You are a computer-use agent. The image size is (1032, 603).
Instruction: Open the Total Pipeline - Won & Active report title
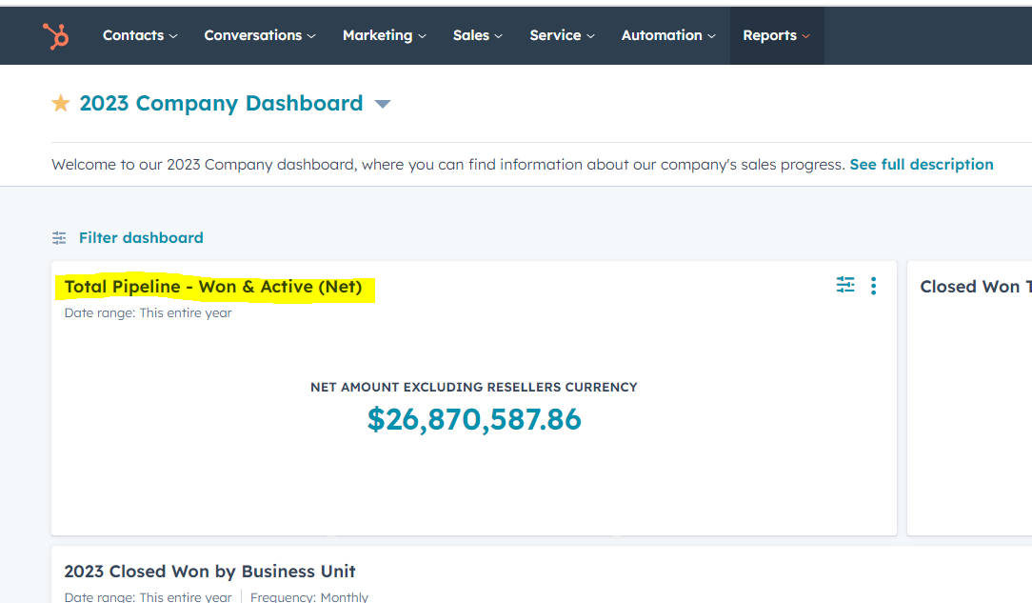[x=213, y=287]
